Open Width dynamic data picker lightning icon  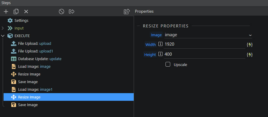pos(250,45)
